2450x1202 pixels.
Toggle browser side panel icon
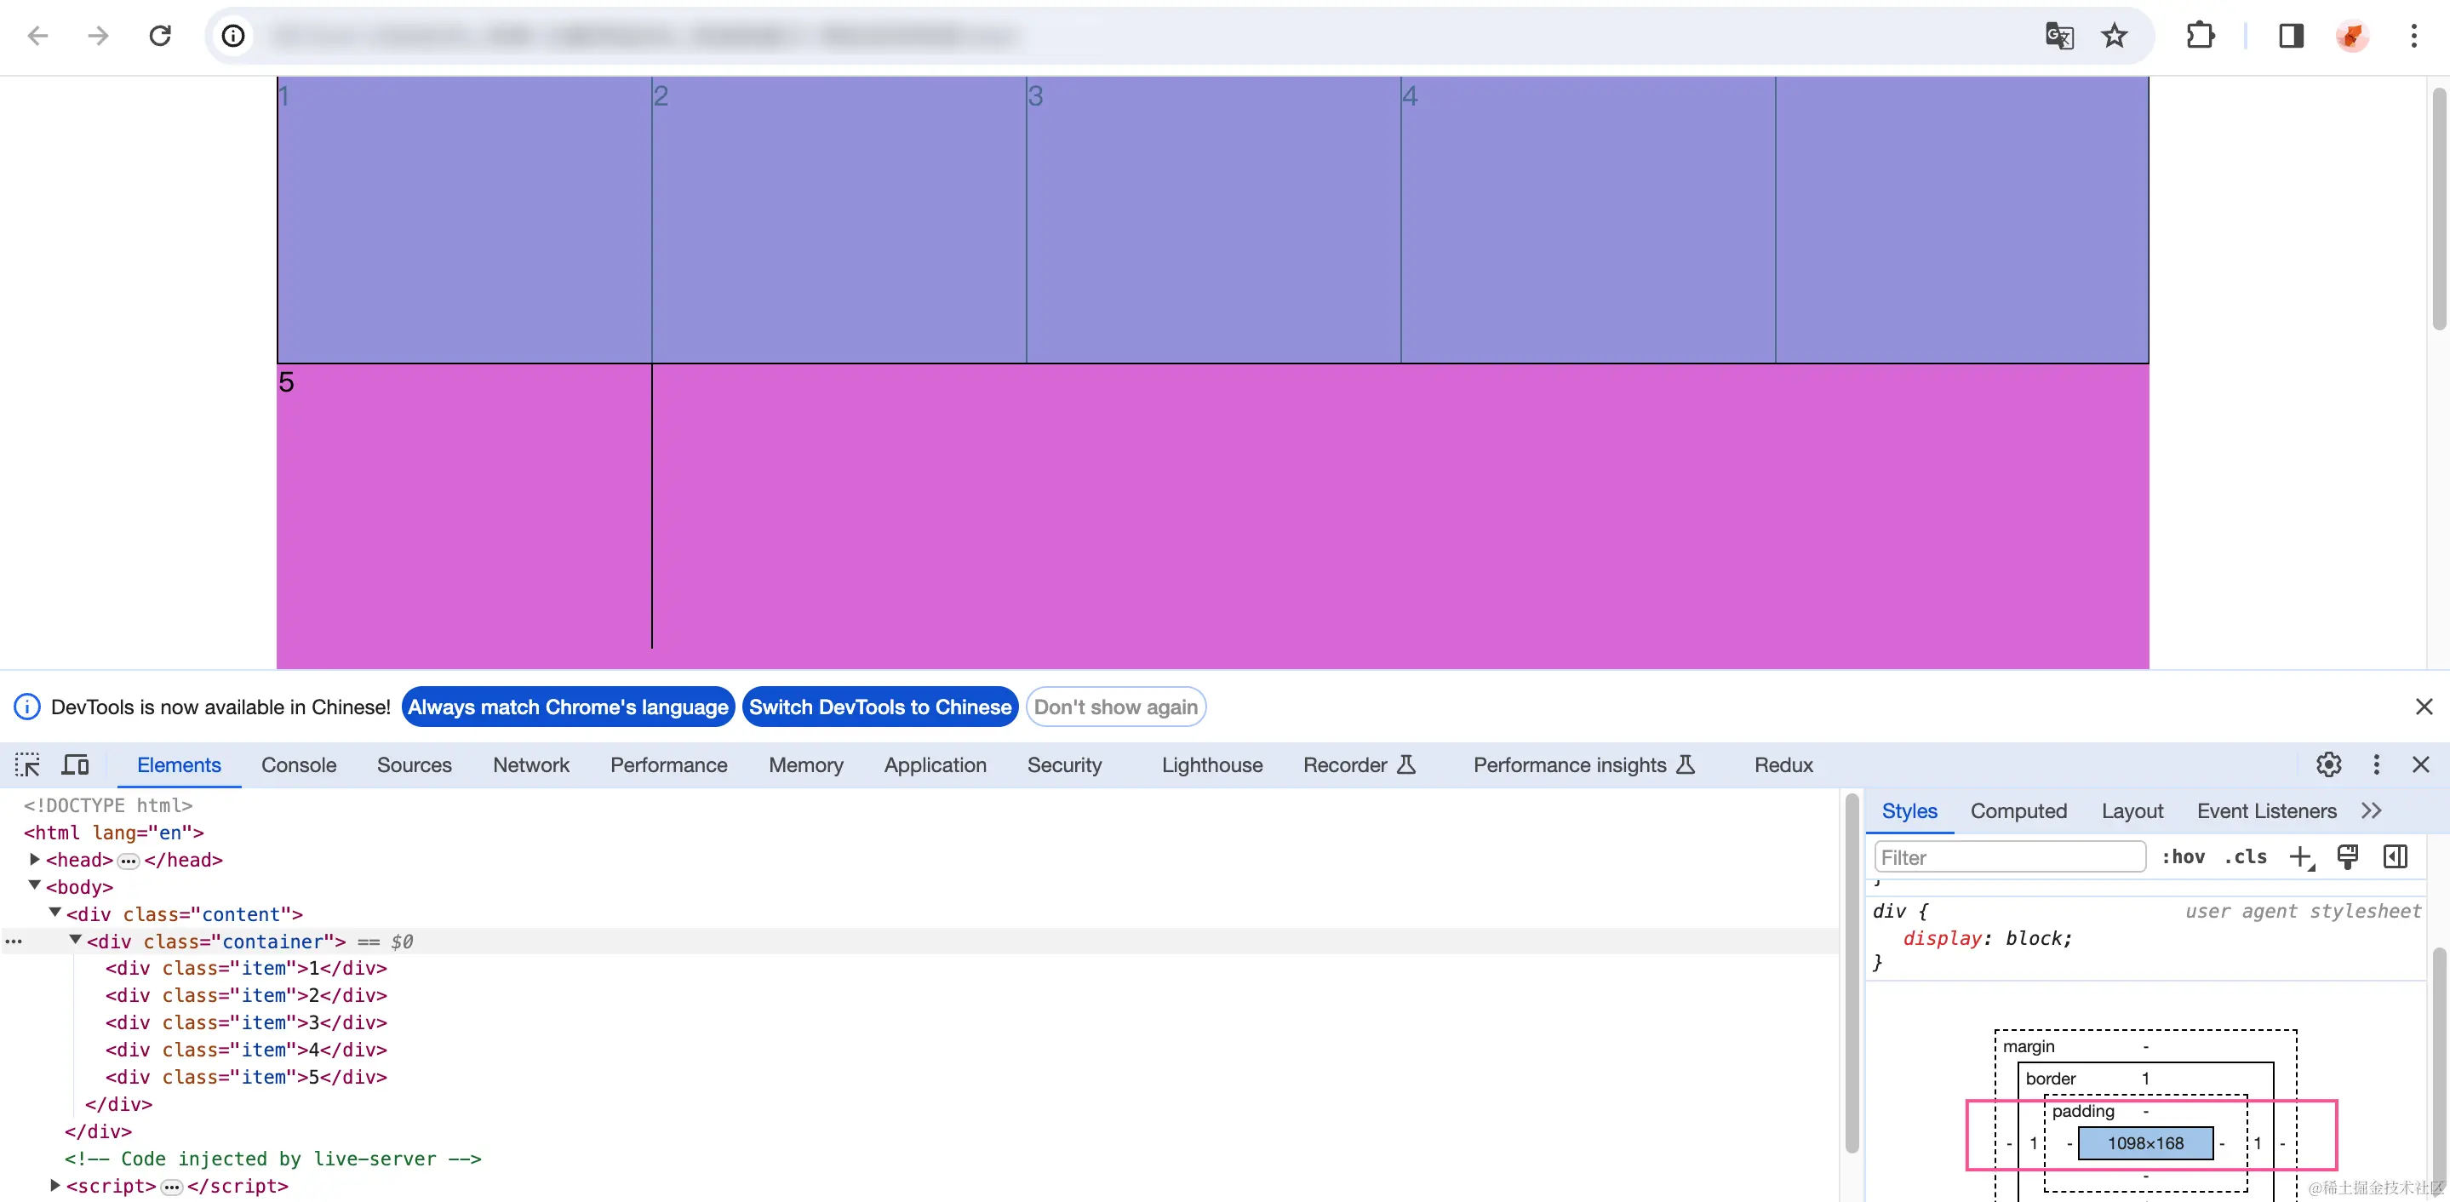pyautogui.click(x=2291, y=36)
